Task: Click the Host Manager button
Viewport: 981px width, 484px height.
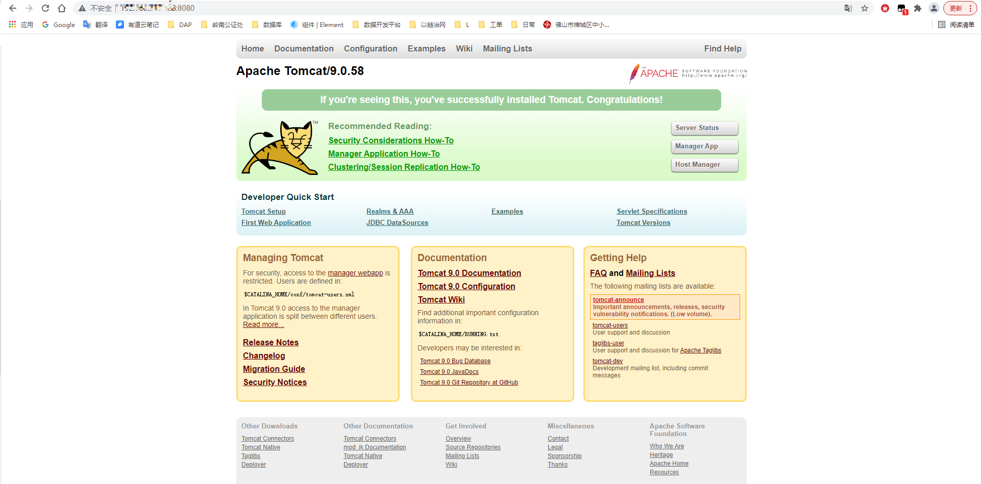Action: click(704, 165)
